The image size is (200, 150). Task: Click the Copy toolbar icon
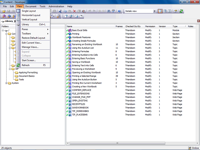click(65, 11)
